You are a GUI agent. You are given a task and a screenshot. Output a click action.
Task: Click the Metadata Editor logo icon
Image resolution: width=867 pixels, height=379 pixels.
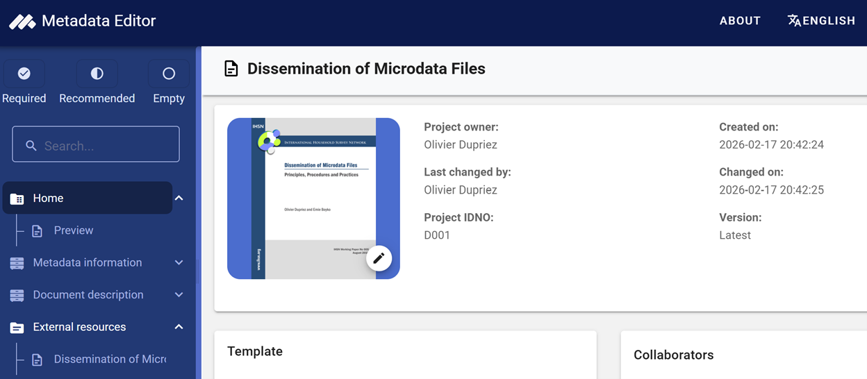point(22,22)
